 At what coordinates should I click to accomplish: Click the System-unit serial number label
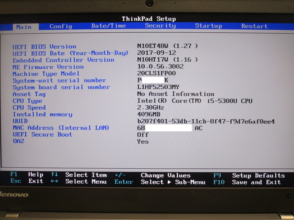[59, 80]
